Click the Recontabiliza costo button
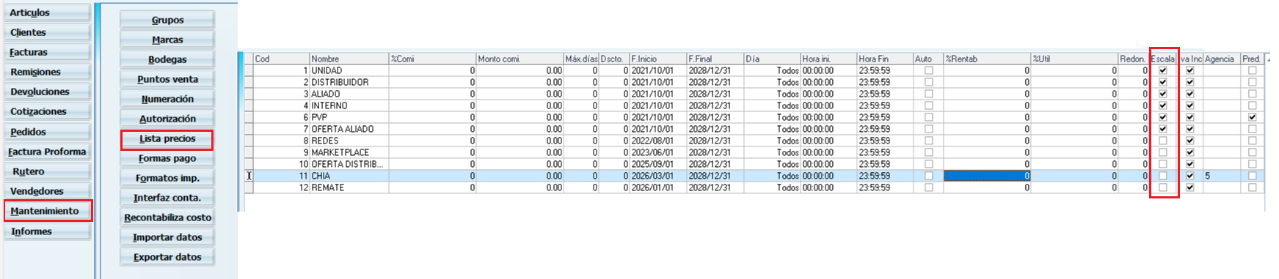The height and width of the screenshot is (279, 1279). [167, 217]
